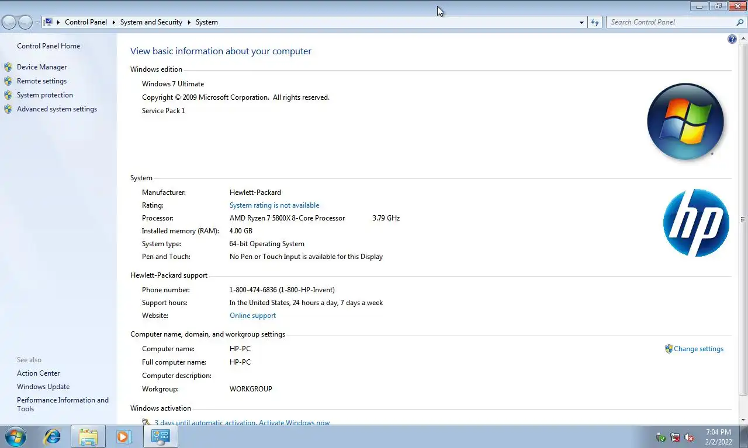This screenshot has height=448, width=748.
Task: Click the taskbar clock showing 7:04 PM
Action: pos(718,437)
